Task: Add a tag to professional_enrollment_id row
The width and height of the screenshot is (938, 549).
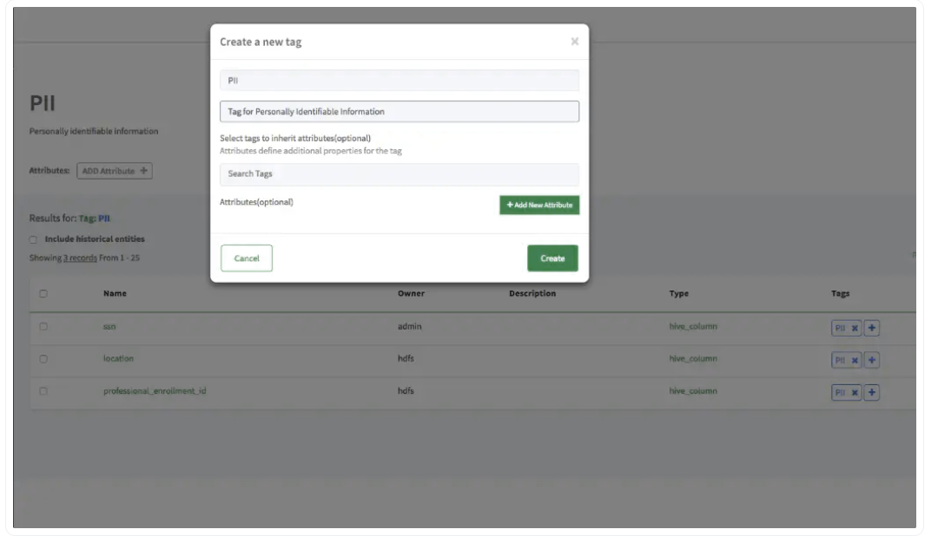Action: [x=873, y=392]
